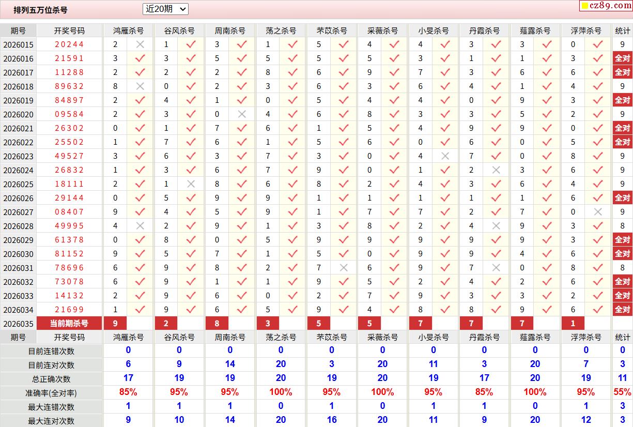Click the 排列五万位杀号 page title
The width and height of the screenshot is (633, 427).
point(40,10)
